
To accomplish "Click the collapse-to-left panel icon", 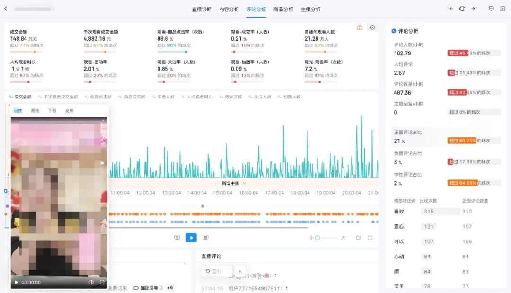I will point(451,9).
